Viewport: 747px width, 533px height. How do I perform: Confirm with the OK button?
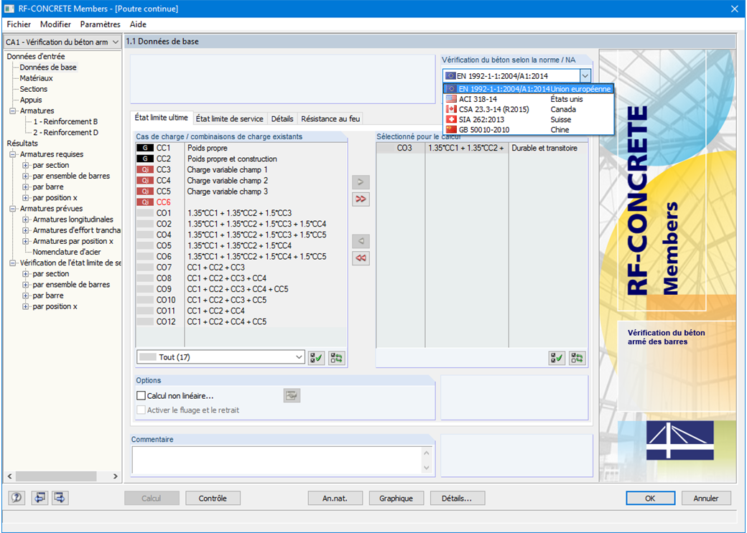coord(650,499)
